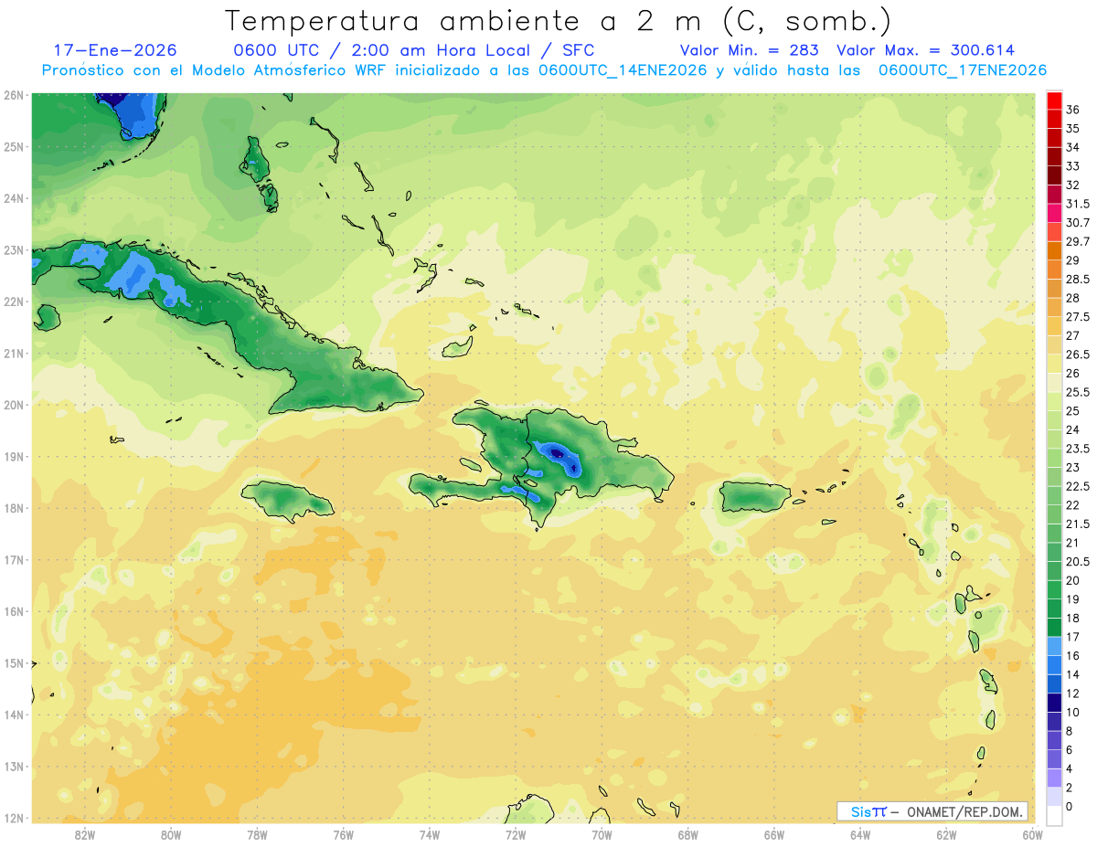Click longitude axis label '74W'
This screenshot has height=847, width=1097.
point(430,835)
